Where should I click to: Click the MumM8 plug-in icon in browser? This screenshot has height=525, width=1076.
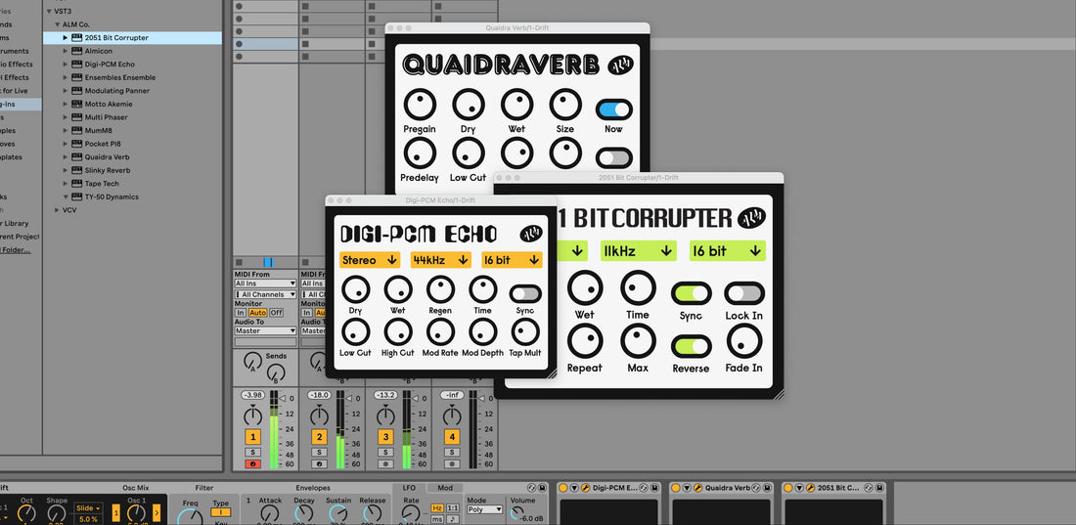pyautogui.click(x=77, y=130)
